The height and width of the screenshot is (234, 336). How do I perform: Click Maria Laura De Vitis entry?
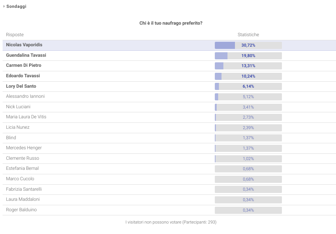click(26, 117)
